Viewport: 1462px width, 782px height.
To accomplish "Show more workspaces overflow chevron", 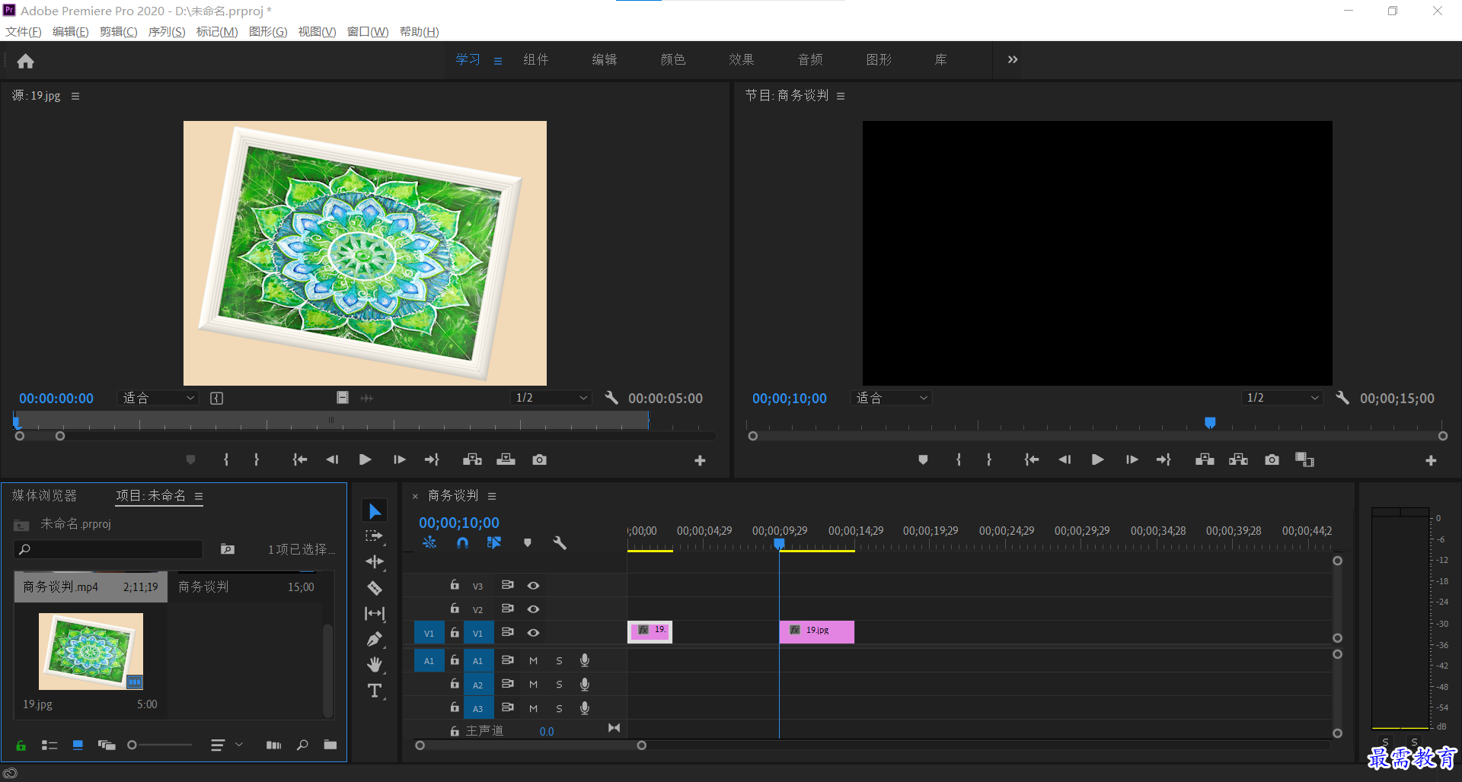I will (x=1012, y=59).
